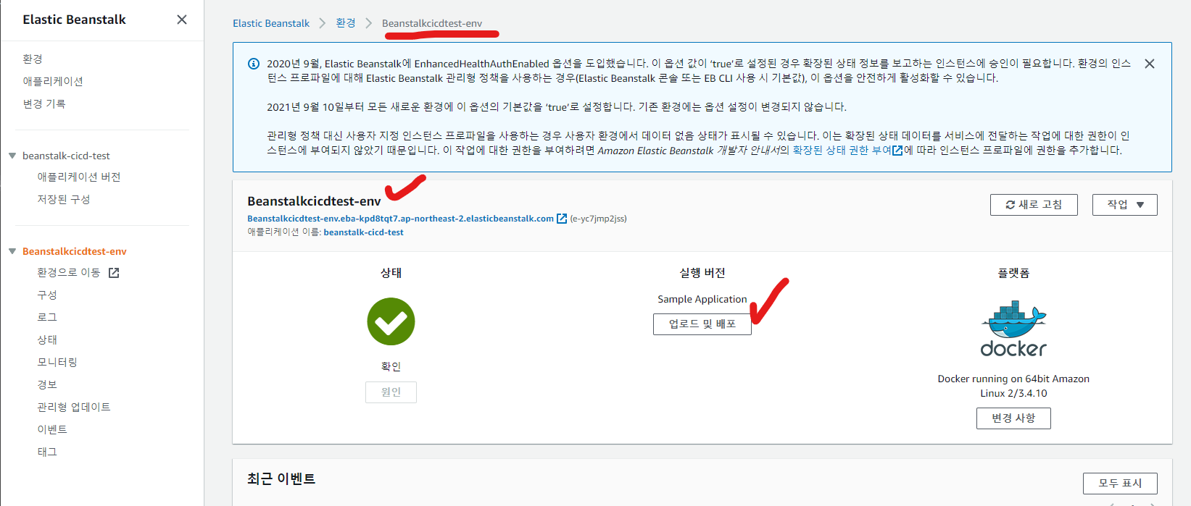Open 로그 logs in the sidebar

click(x=47, y=317)
